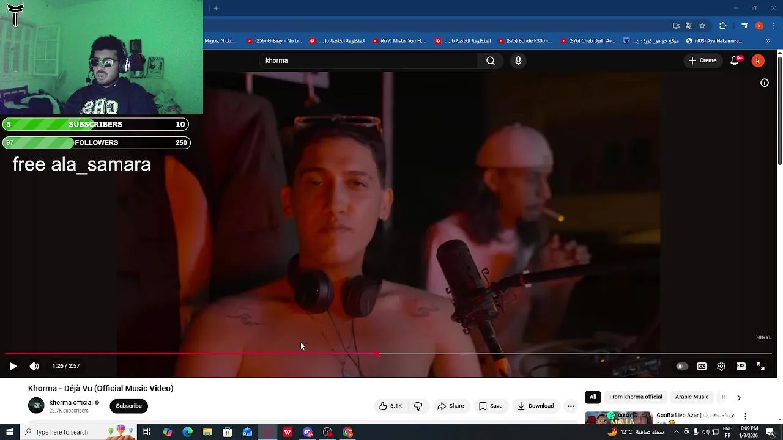This screenshot has width=783, height=440.
Task: Click the YouTube search magnifier button
Action: click(x=491, y=61)
